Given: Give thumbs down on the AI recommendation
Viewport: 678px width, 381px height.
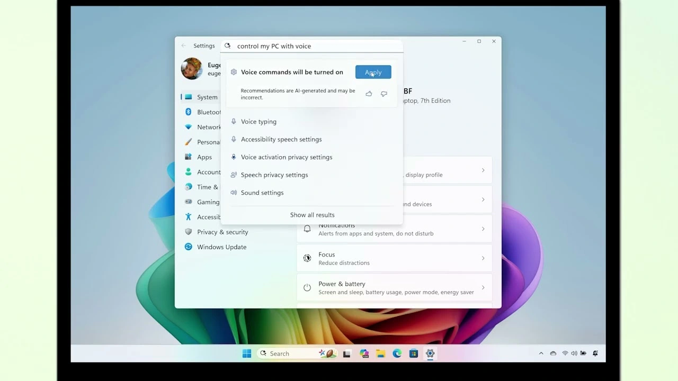Looking at the screenshot, I should pos(383,94).
